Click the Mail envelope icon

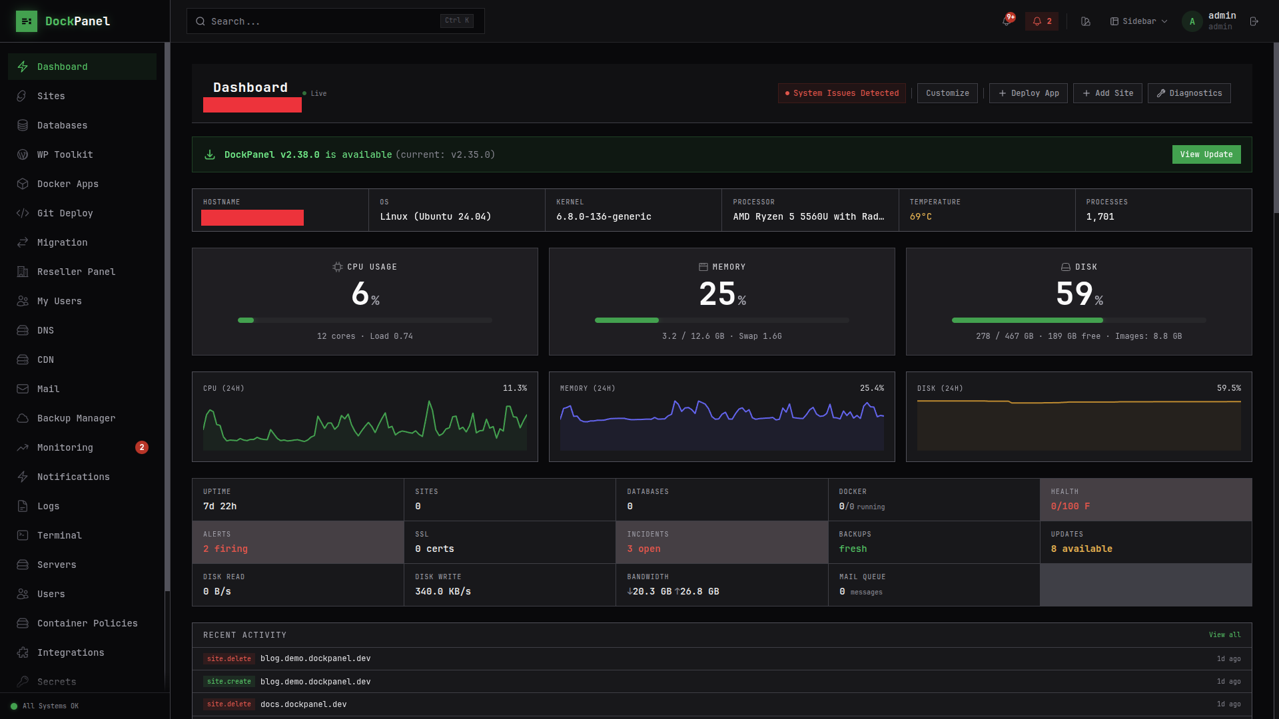(x=23, y=389)
